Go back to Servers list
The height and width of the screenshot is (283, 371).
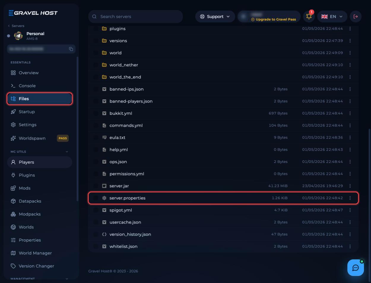[x=16, y=26]
